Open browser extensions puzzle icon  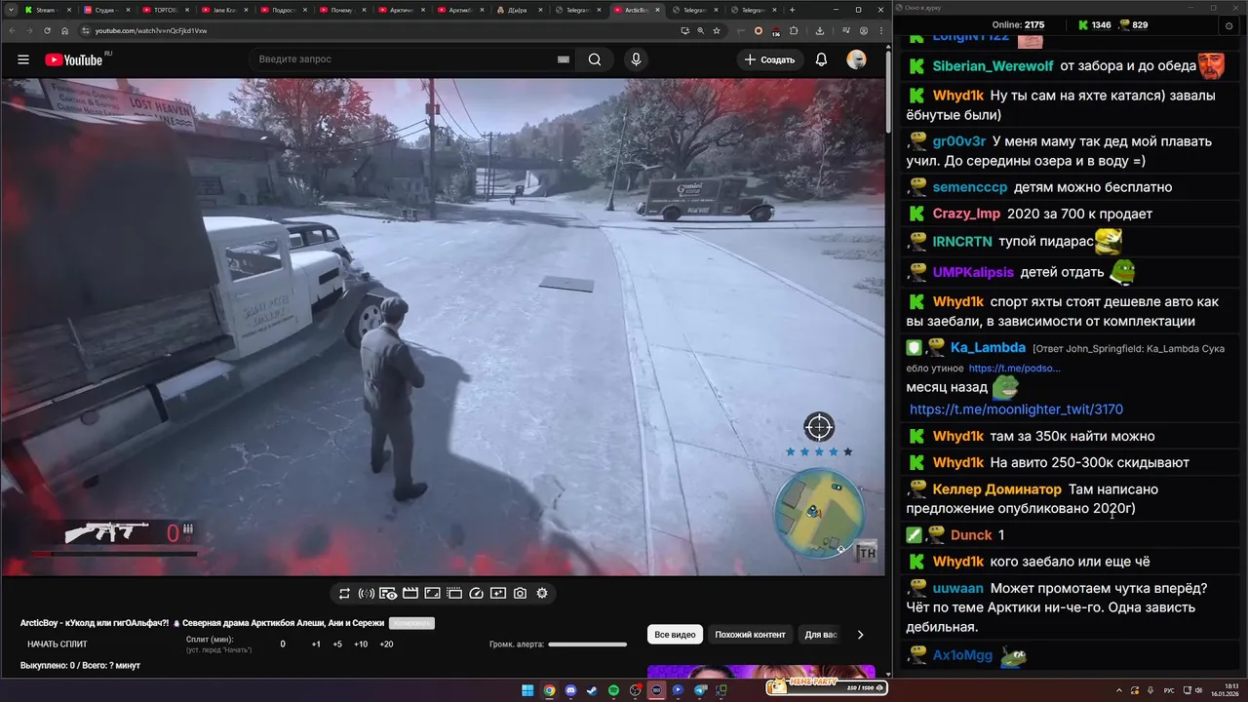coord(794,30)
